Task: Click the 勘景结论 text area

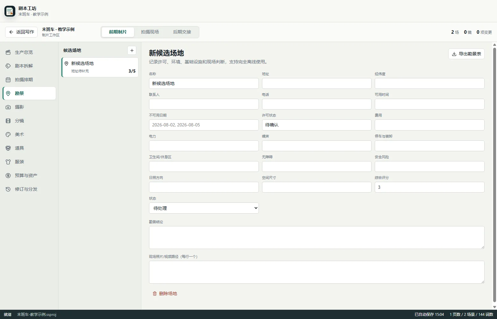Action: pyautogui.click(x=316, y=237)
